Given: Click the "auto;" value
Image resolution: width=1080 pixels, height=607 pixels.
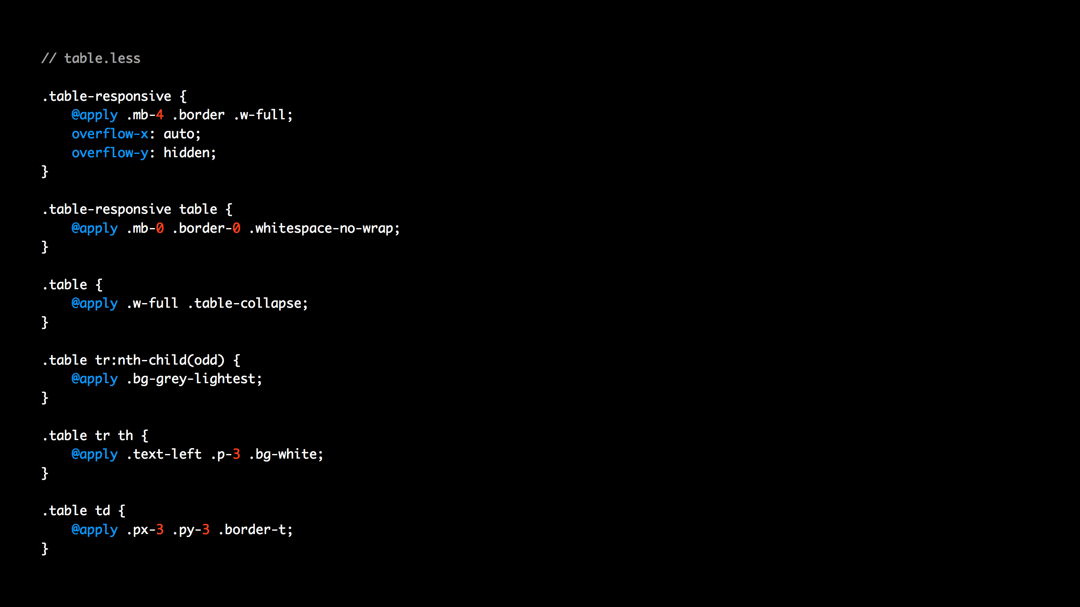Looking at the screenshot, I should pos(182,134).
